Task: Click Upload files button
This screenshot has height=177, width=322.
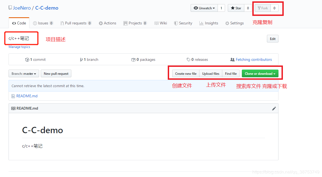Action: 211,74
